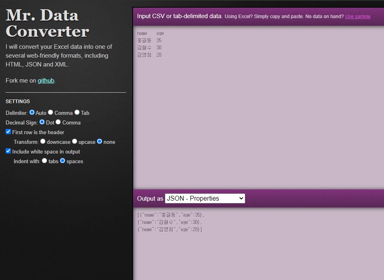
Task: Click the Use sample link
Action: (357, 17)
